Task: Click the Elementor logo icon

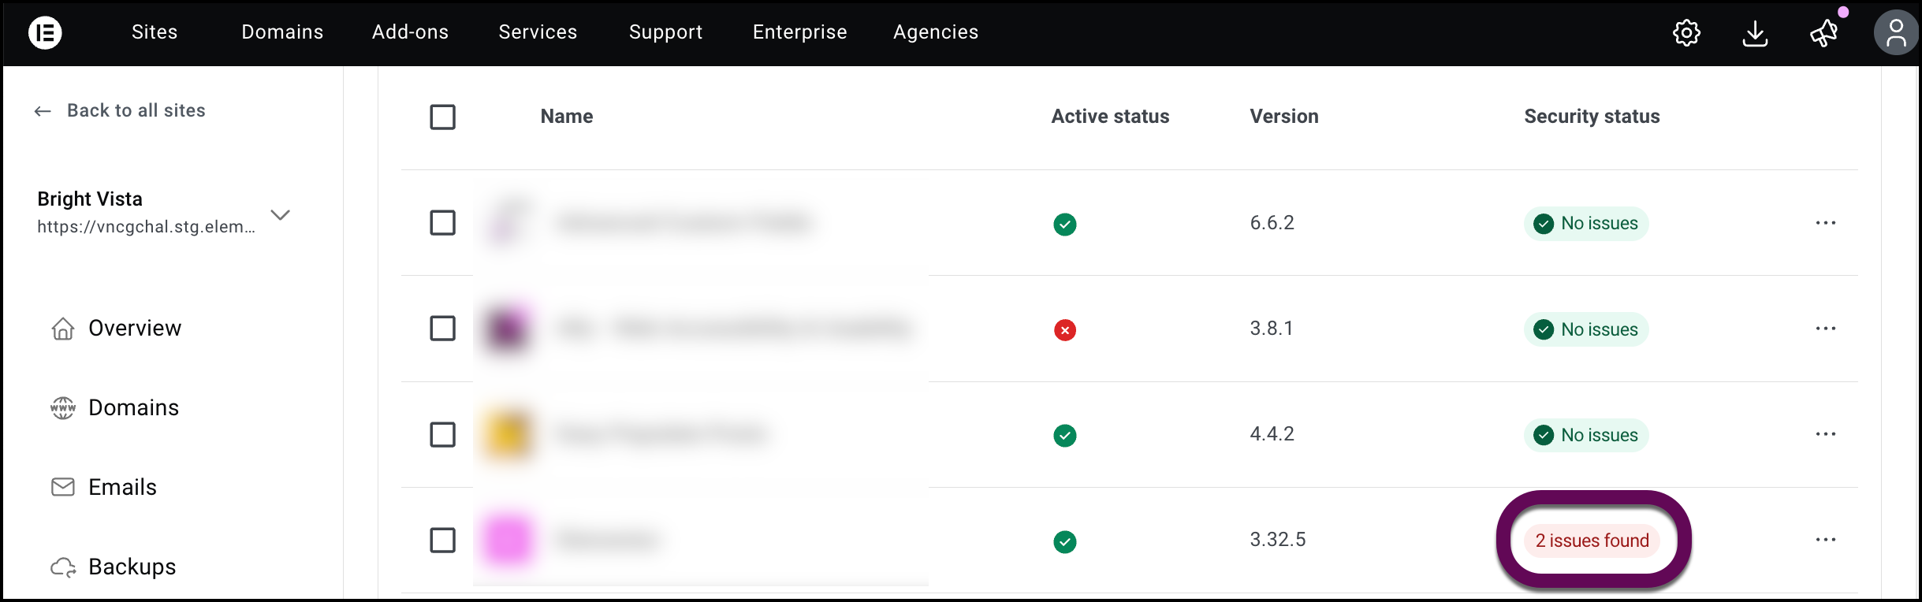Action: 45,32
